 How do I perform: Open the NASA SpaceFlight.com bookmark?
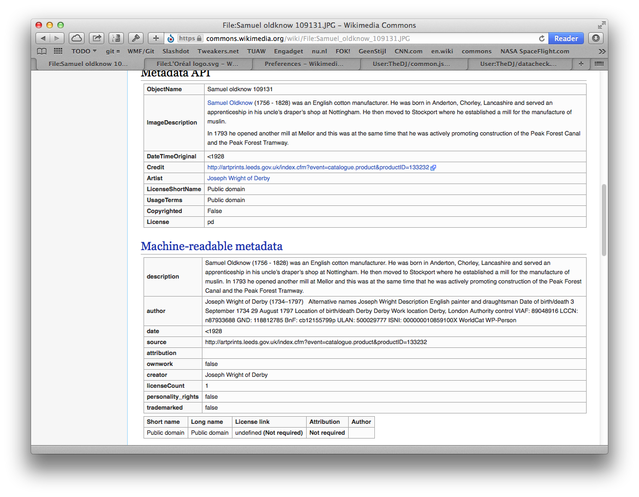coord(535,51)
